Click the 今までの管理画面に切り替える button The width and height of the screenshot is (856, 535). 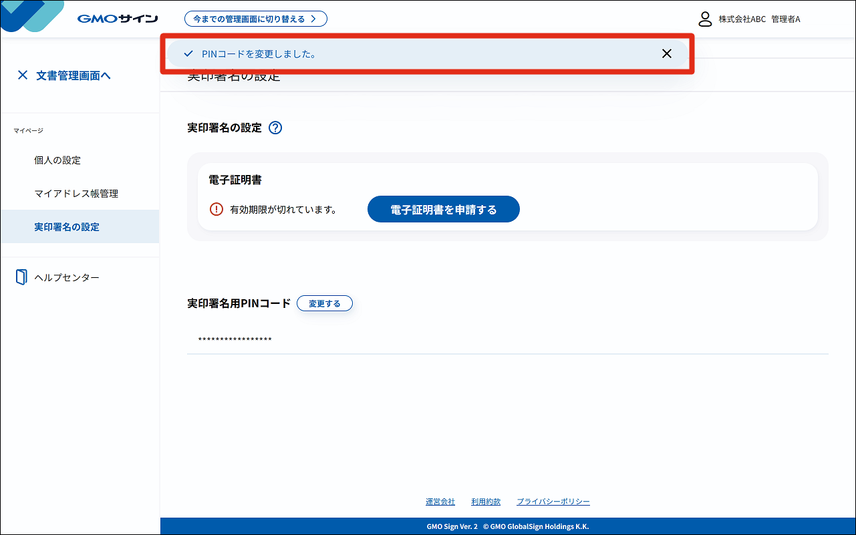(255, 19)
